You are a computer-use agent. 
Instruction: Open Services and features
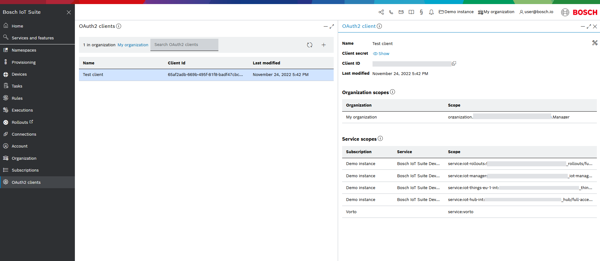pyautogui.click(x=37, y=38)
